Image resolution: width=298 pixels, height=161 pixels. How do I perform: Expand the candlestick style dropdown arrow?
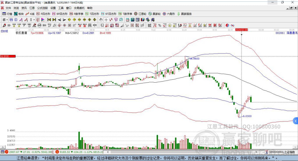pos(34,20)
